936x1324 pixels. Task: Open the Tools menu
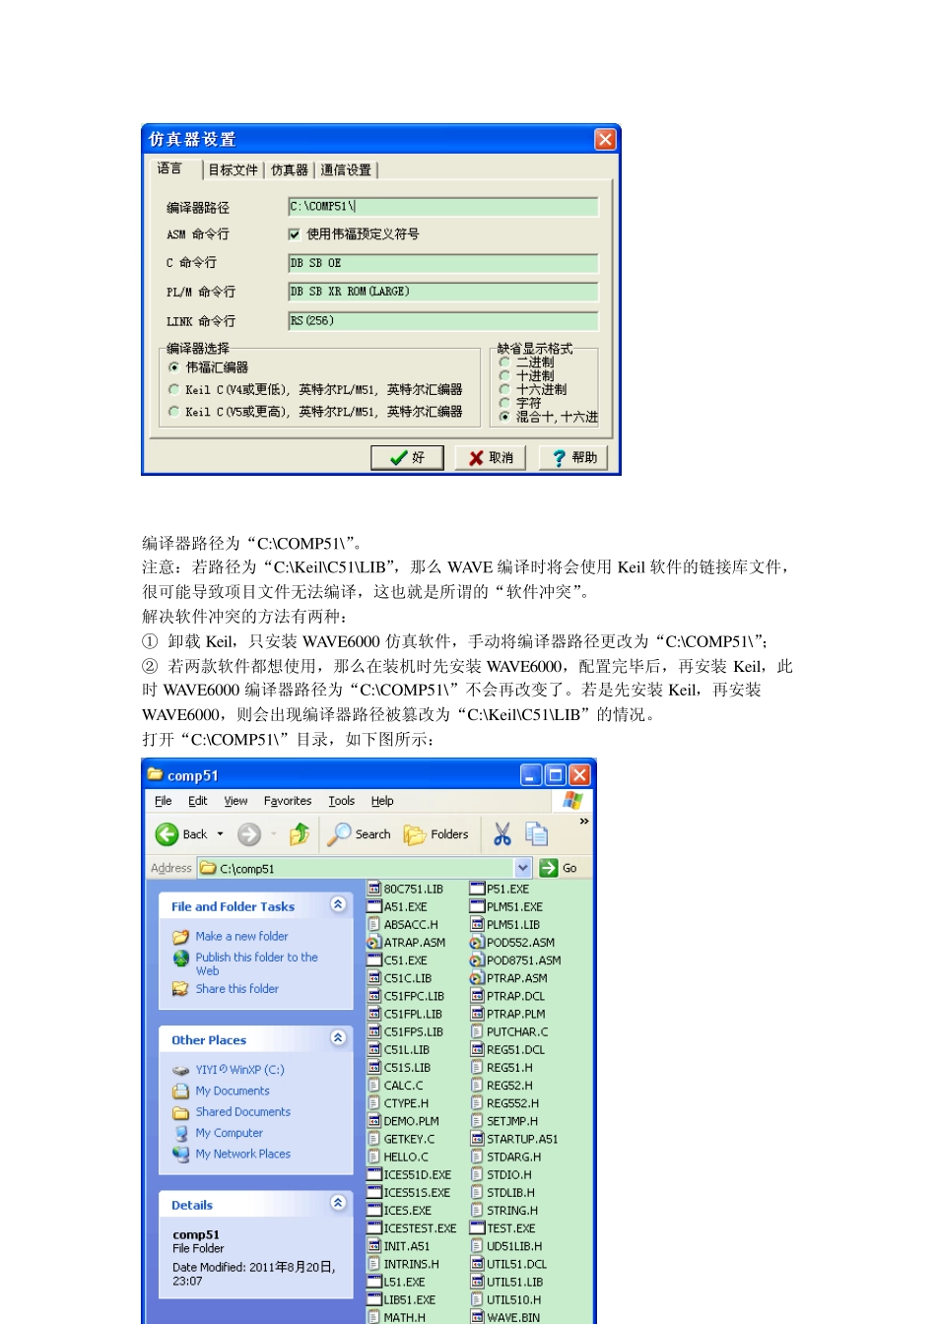click(x=342, y=801)
